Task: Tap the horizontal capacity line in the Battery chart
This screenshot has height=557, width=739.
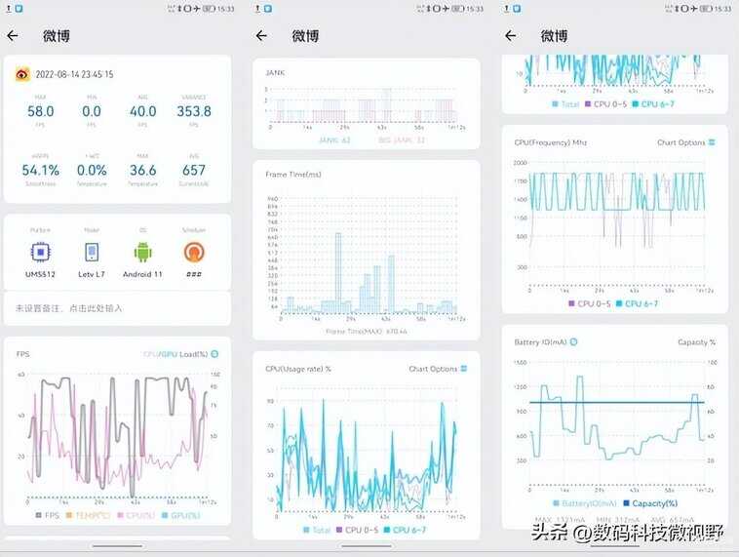Action: [617, 402]
